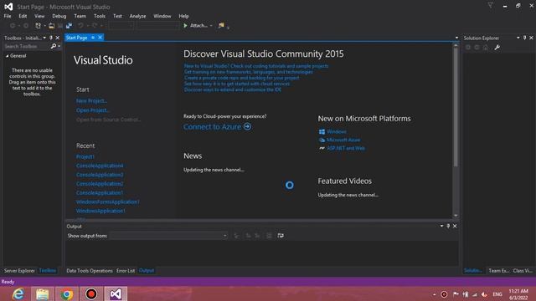The width and height of the screenshot is (536, 301).
Task: Open Internet Explorer from the taskbar
Action: pyautogui.click(x=18, y=293)
